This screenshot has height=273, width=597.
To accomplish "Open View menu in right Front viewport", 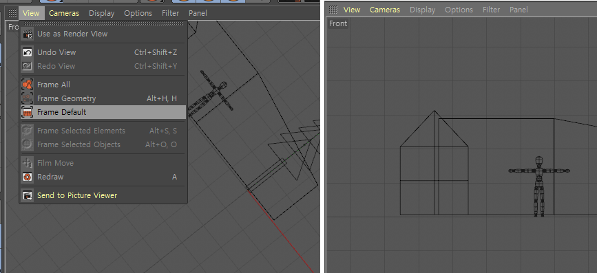I will [x=352, y=10].
